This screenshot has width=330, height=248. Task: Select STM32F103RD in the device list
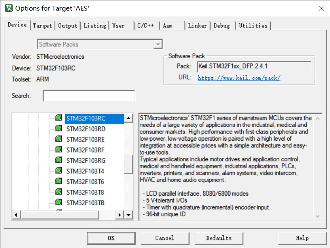(86, 129)
